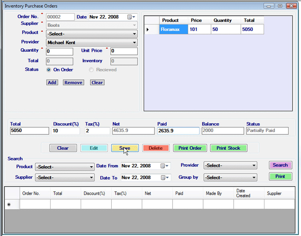This screenshot has width=301, height=236.
Task: Open the Group by dropdown
Action: pyautogui.click(x=254, y=177)
